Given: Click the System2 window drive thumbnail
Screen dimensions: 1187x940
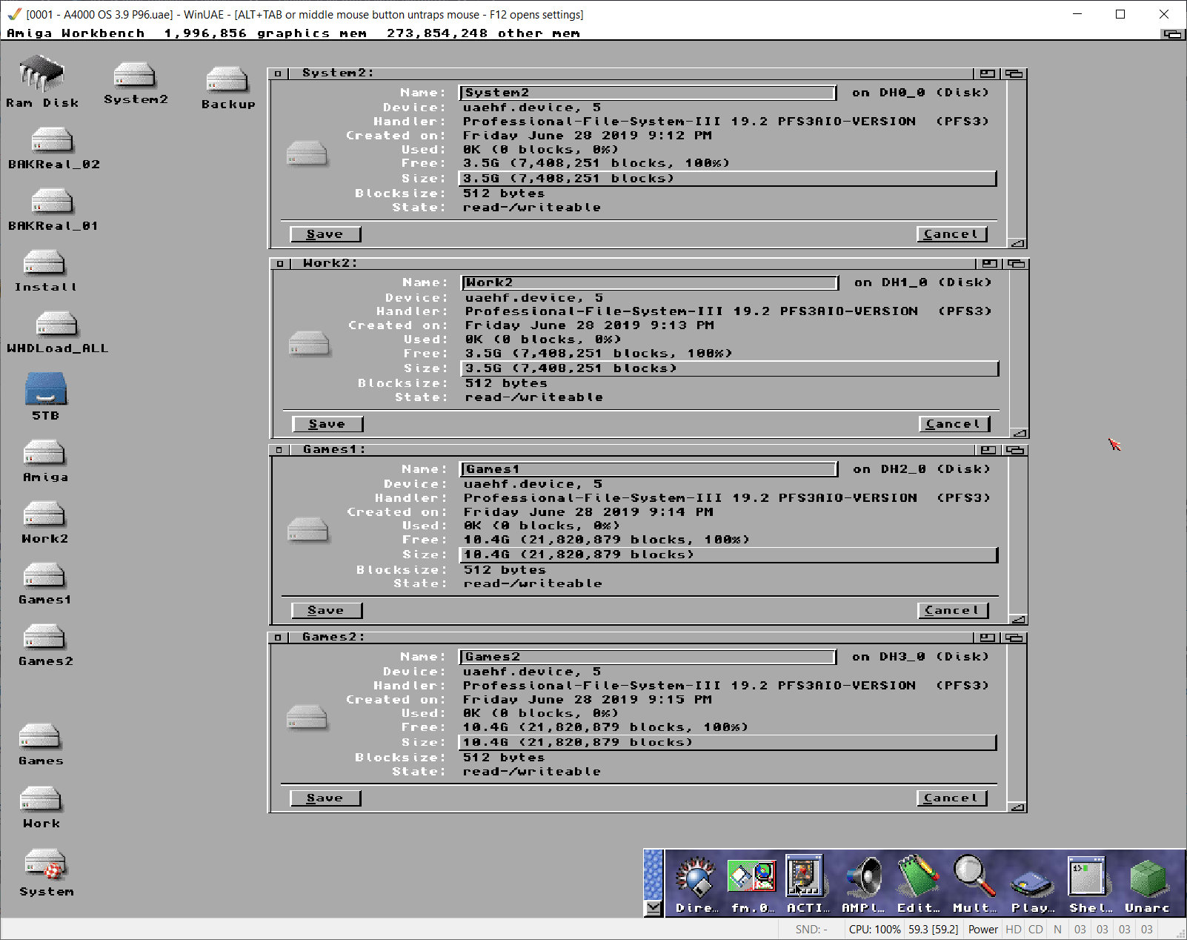Looking at the screenshot, I should [x=307, y=153].
